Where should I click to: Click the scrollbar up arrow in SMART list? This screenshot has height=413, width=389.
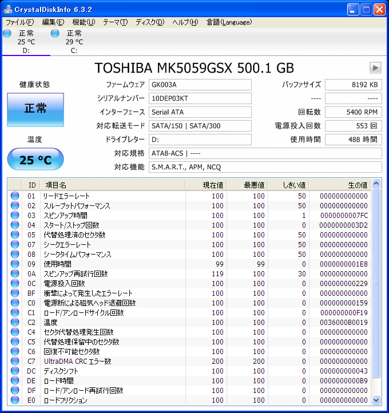coord(376,183)
